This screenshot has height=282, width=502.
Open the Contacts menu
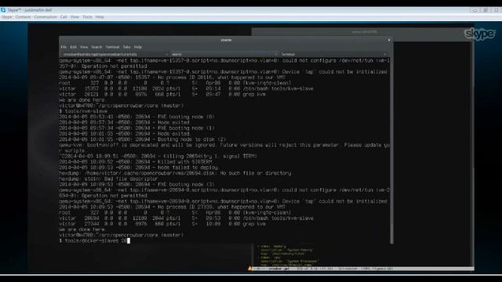coord(23,17)
